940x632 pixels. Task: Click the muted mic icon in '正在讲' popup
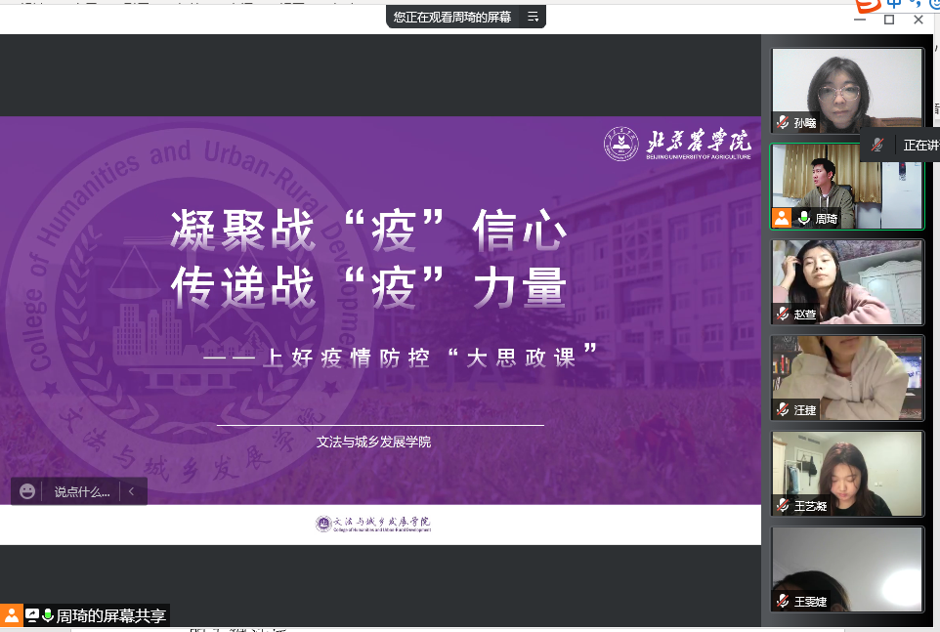(x=878, y=145)
